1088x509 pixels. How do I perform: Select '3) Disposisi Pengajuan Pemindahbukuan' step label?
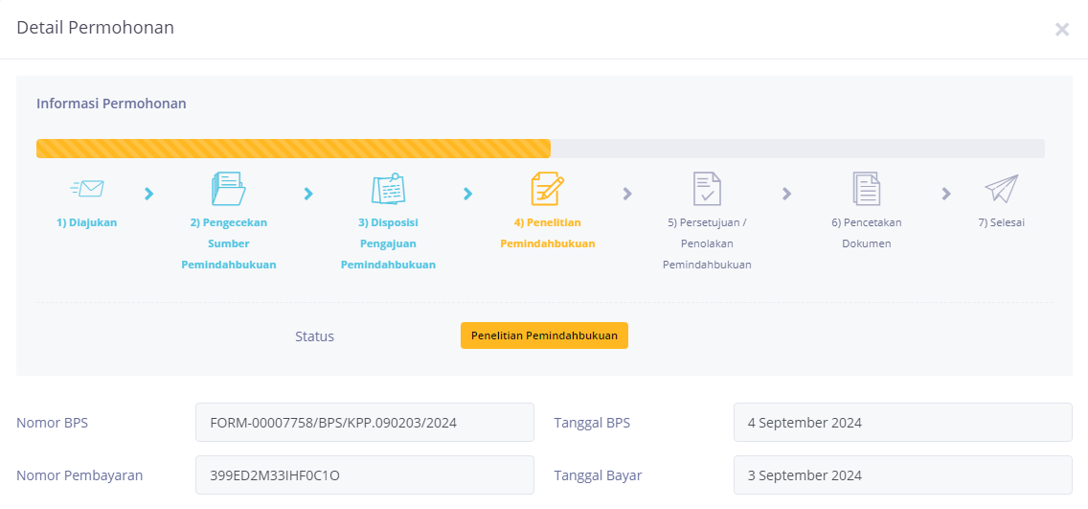(x=388, y=243)
